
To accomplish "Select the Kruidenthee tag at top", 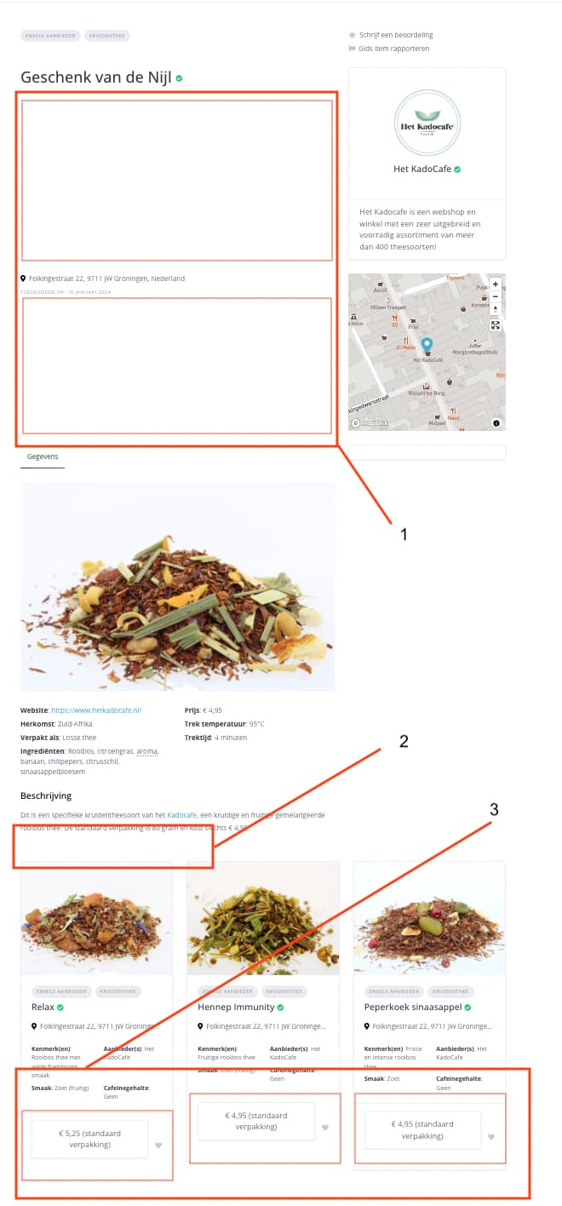I will (x=108, y=36).
